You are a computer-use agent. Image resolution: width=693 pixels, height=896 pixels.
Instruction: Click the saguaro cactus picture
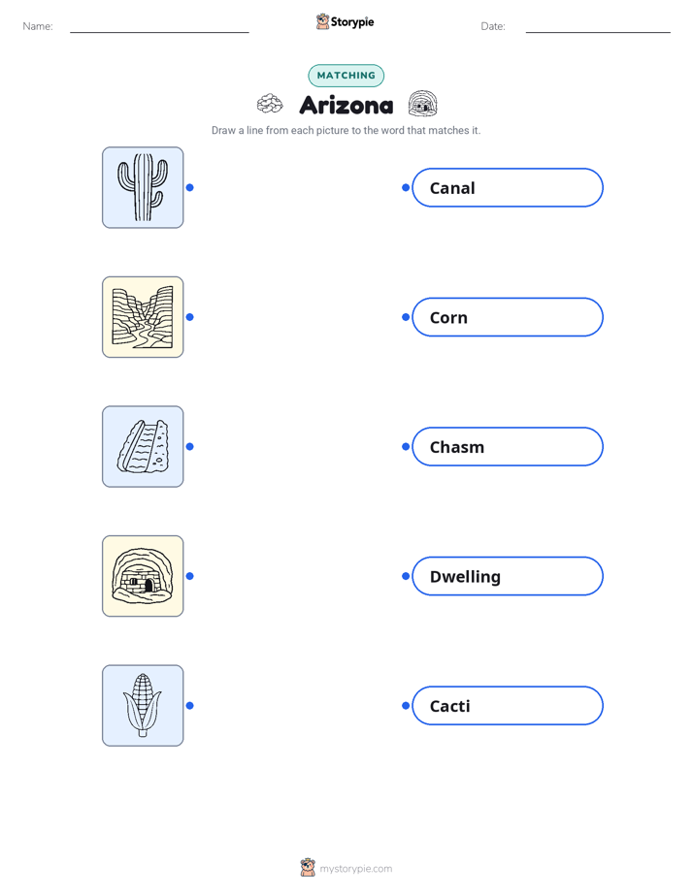point(143,187)
